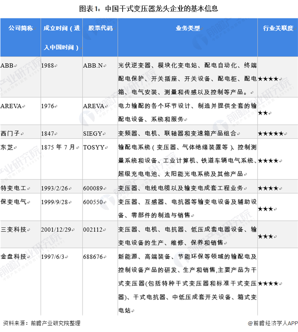Click 变压器、电线电缆以及输变电成套工程业务 text
The width and height of the screenshot is (298, 332).
click(181, 188)
